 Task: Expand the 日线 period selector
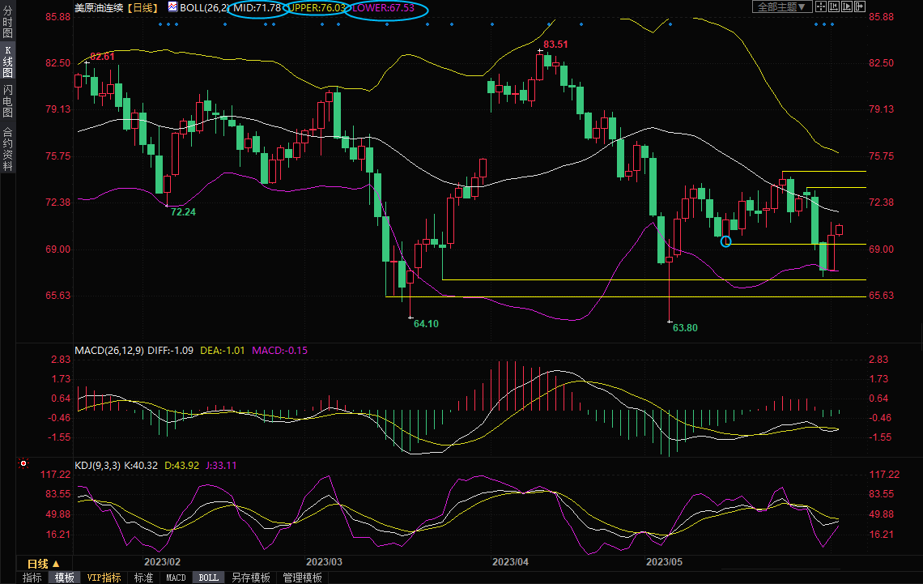(x=44, y=563)
